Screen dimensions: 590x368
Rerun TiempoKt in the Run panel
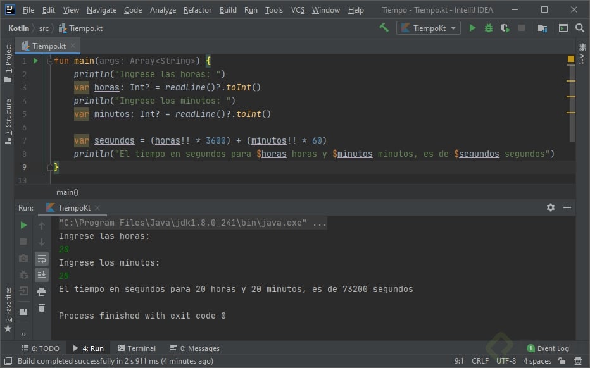coord(23,225)
